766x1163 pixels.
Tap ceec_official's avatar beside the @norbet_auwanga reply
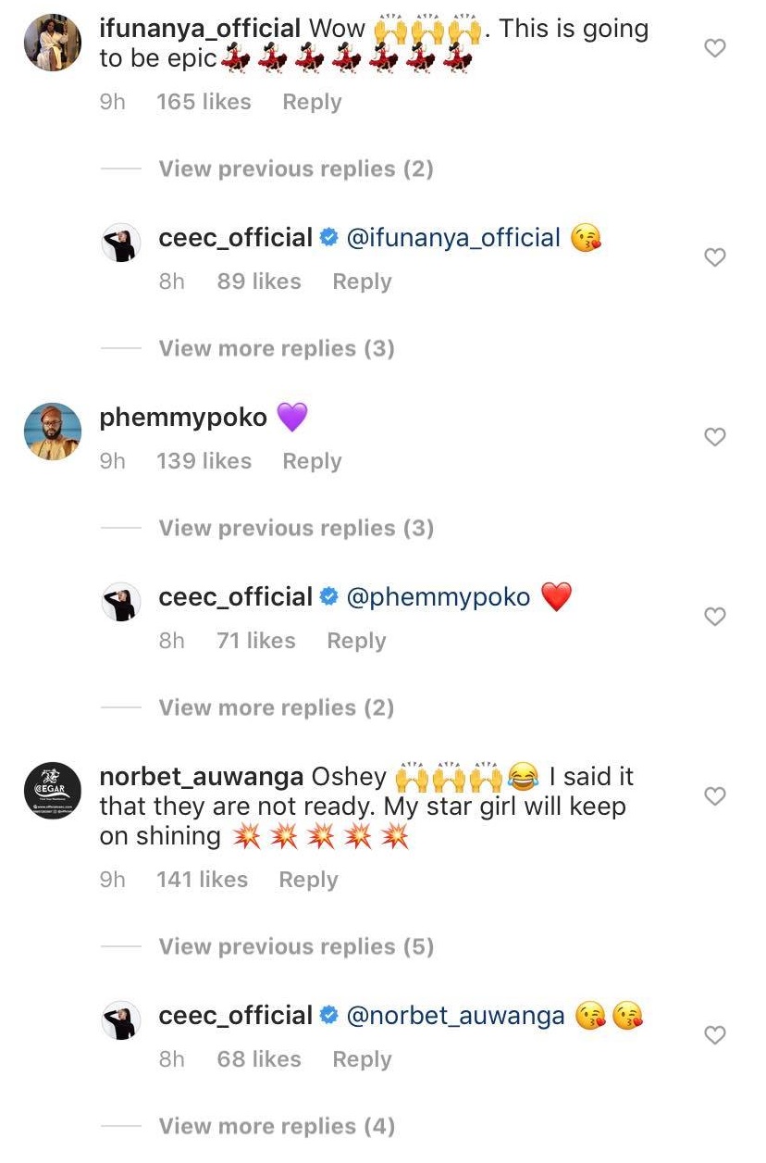(x=121, y=1020)
